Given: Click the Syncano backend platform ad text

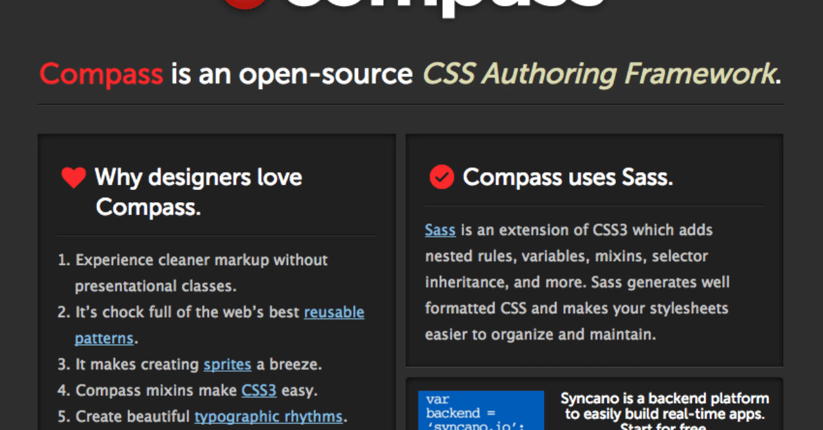Looking at the screenshot, I should tap(665, 411).
